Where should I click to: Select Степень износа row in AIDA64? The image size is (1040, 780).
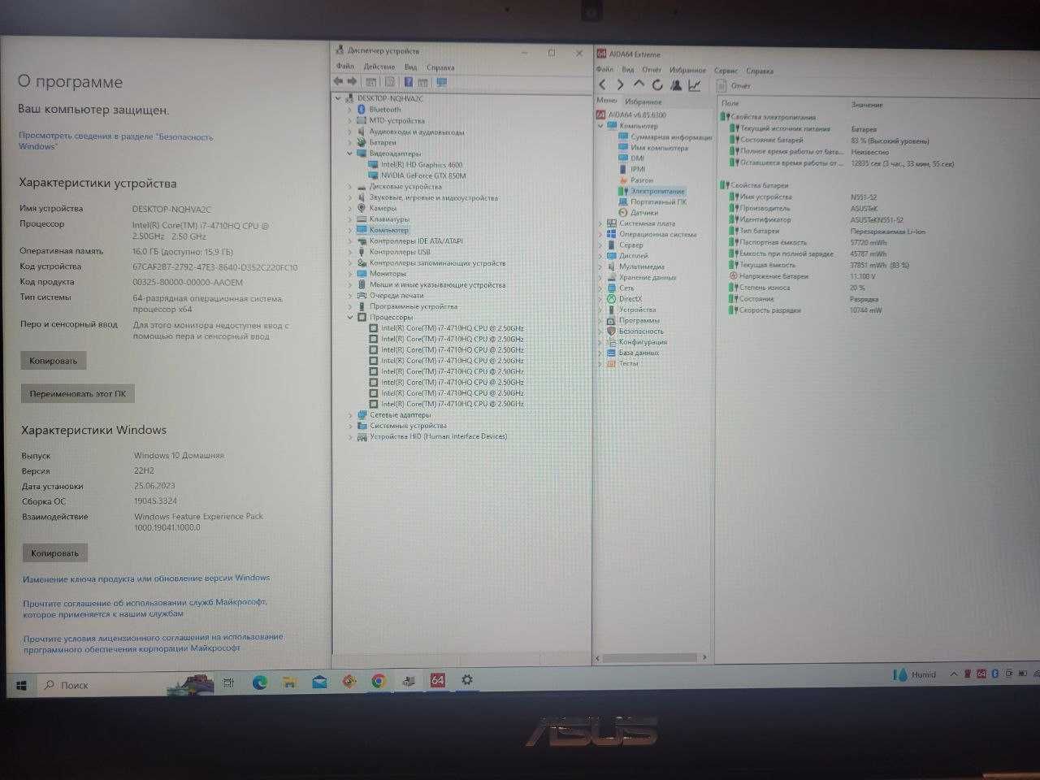pyautogui.click(x=765, y=288)
